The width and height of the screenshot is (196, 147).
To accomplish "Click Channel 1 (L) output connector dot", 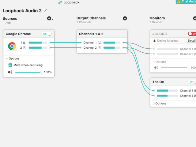I will pos(123,43).
